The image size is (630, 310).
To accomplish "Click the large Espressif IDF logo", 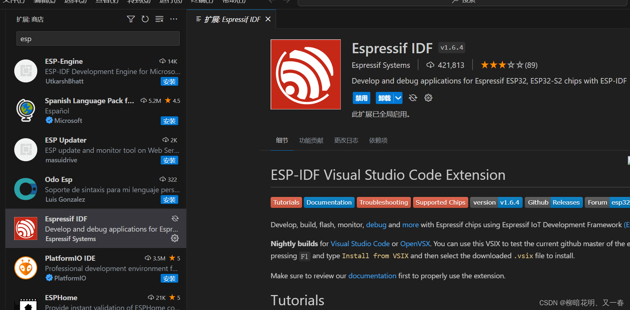I will 306,74.
